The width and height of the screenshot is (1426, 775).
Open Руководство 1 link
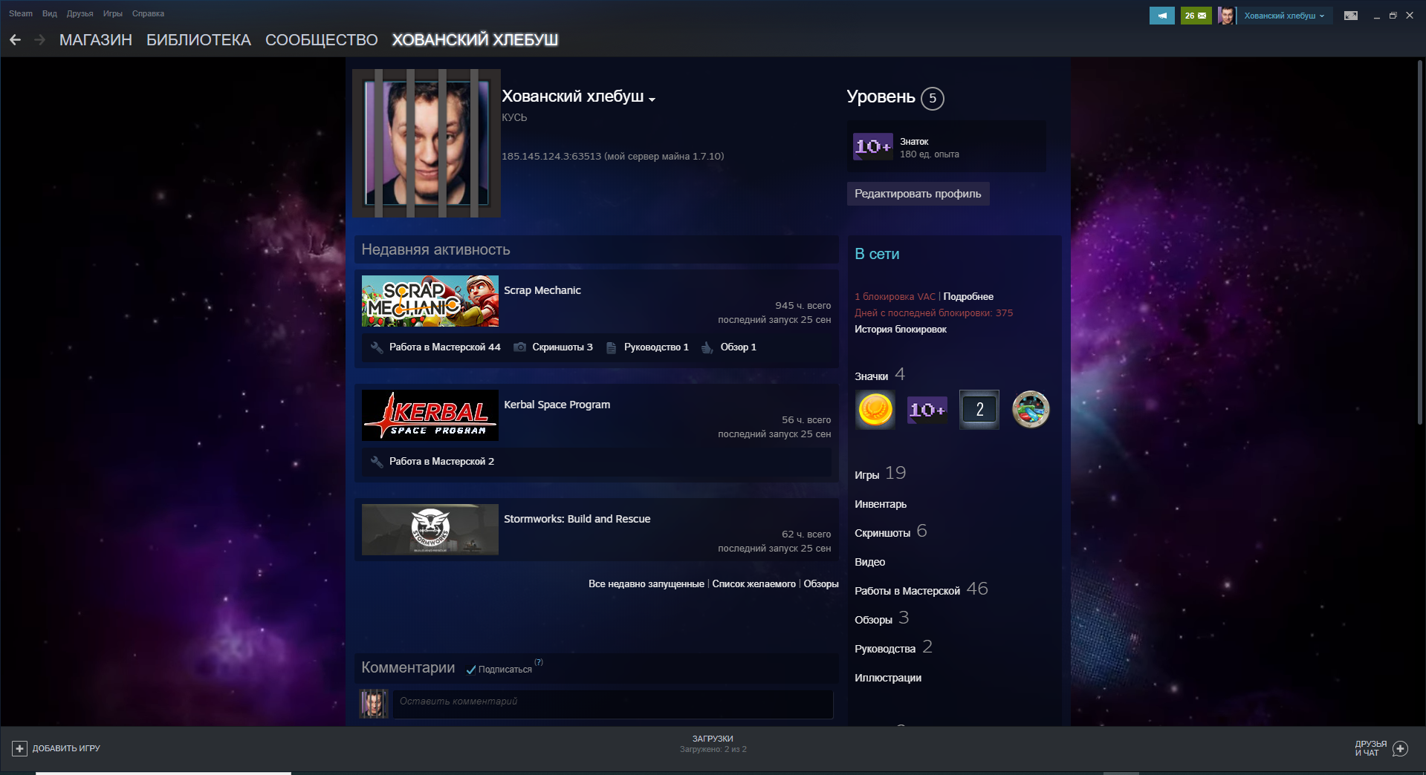[656, 347]
